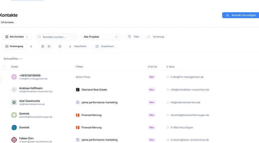Click the Kontakt hinzufügen button

[x=240, y=15]
